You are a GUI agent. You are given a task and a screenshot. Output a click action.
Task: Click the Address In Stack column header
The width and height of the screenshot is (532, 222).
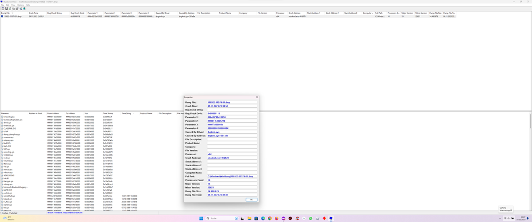coord(37,113)
